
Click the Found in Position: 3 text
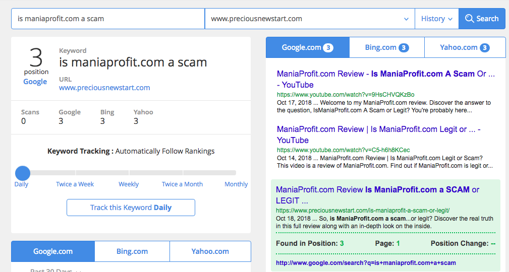310,243
